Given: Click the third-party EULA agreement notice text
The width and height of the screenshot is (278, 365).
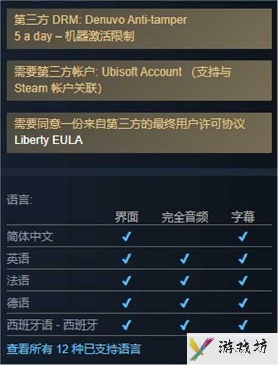Looking at the screenshot, I should click(x=130, y=124).
